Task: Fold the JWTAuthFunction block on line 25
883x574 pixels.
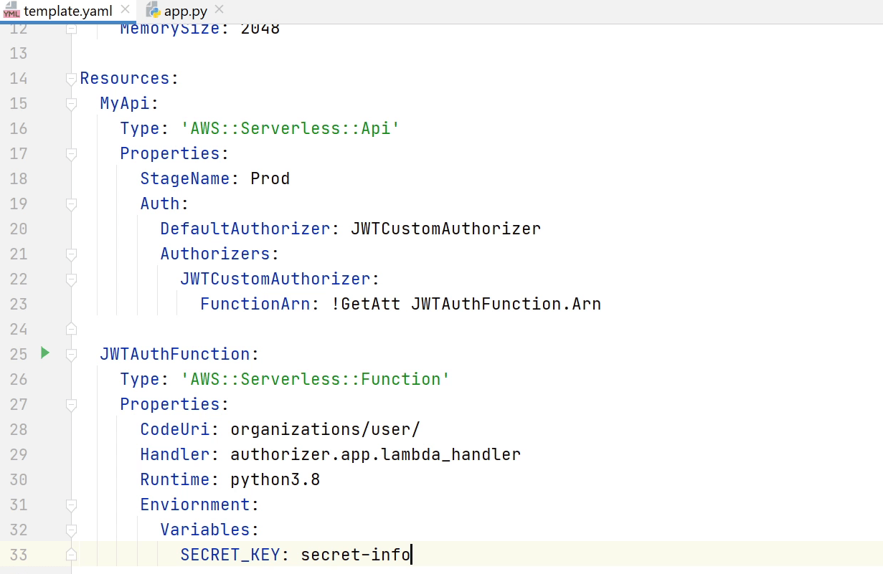Action: point(71,354)
